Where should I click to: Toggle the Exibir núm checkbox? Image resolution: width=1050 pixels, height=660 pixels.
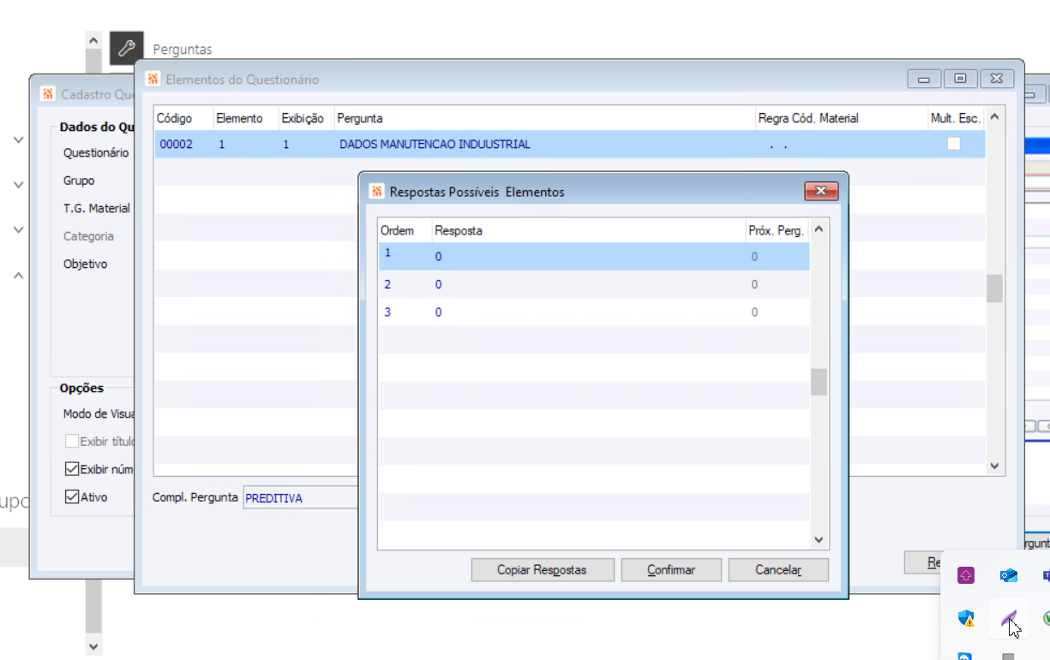pyautogui.click(x=72, y=469)
